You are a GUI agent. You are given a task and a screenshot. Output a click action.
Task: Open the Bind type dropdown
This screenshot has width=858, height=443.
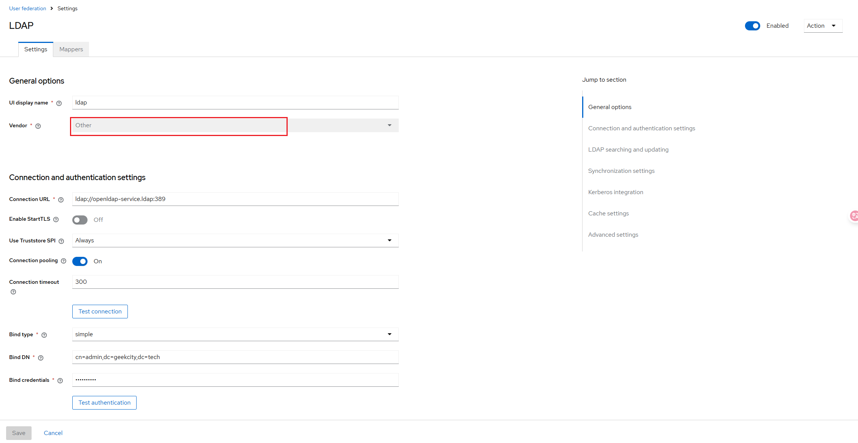[x=235, y=334]
